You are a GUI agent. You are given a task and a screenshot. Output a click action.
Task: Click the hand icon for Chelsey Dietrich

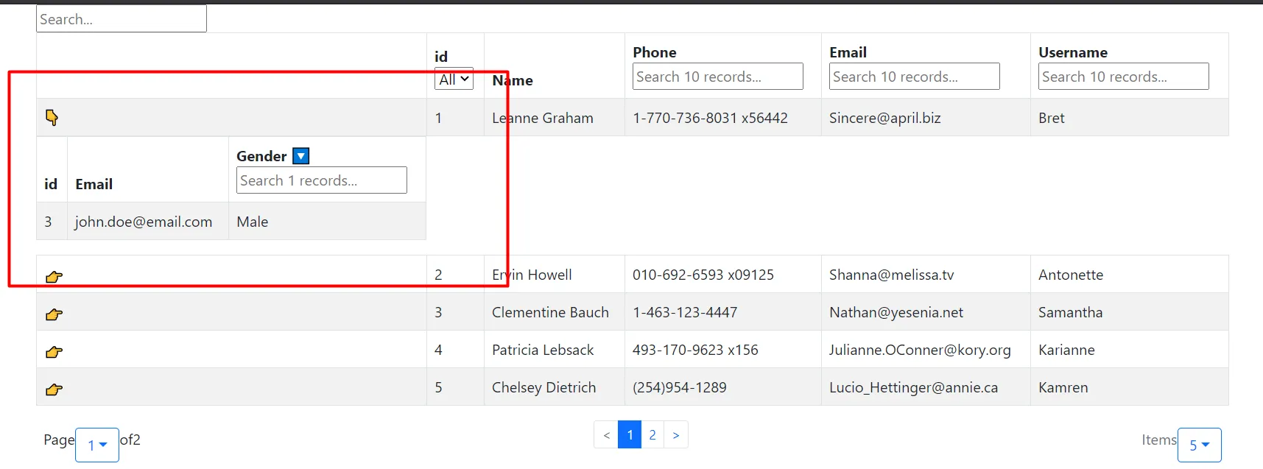coord(54,389)
